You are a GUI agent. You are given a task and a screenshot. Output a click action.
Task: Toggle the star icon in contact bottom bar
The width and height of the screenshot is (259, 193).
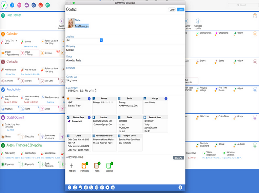pyautogui.click(x=113, y=188)
